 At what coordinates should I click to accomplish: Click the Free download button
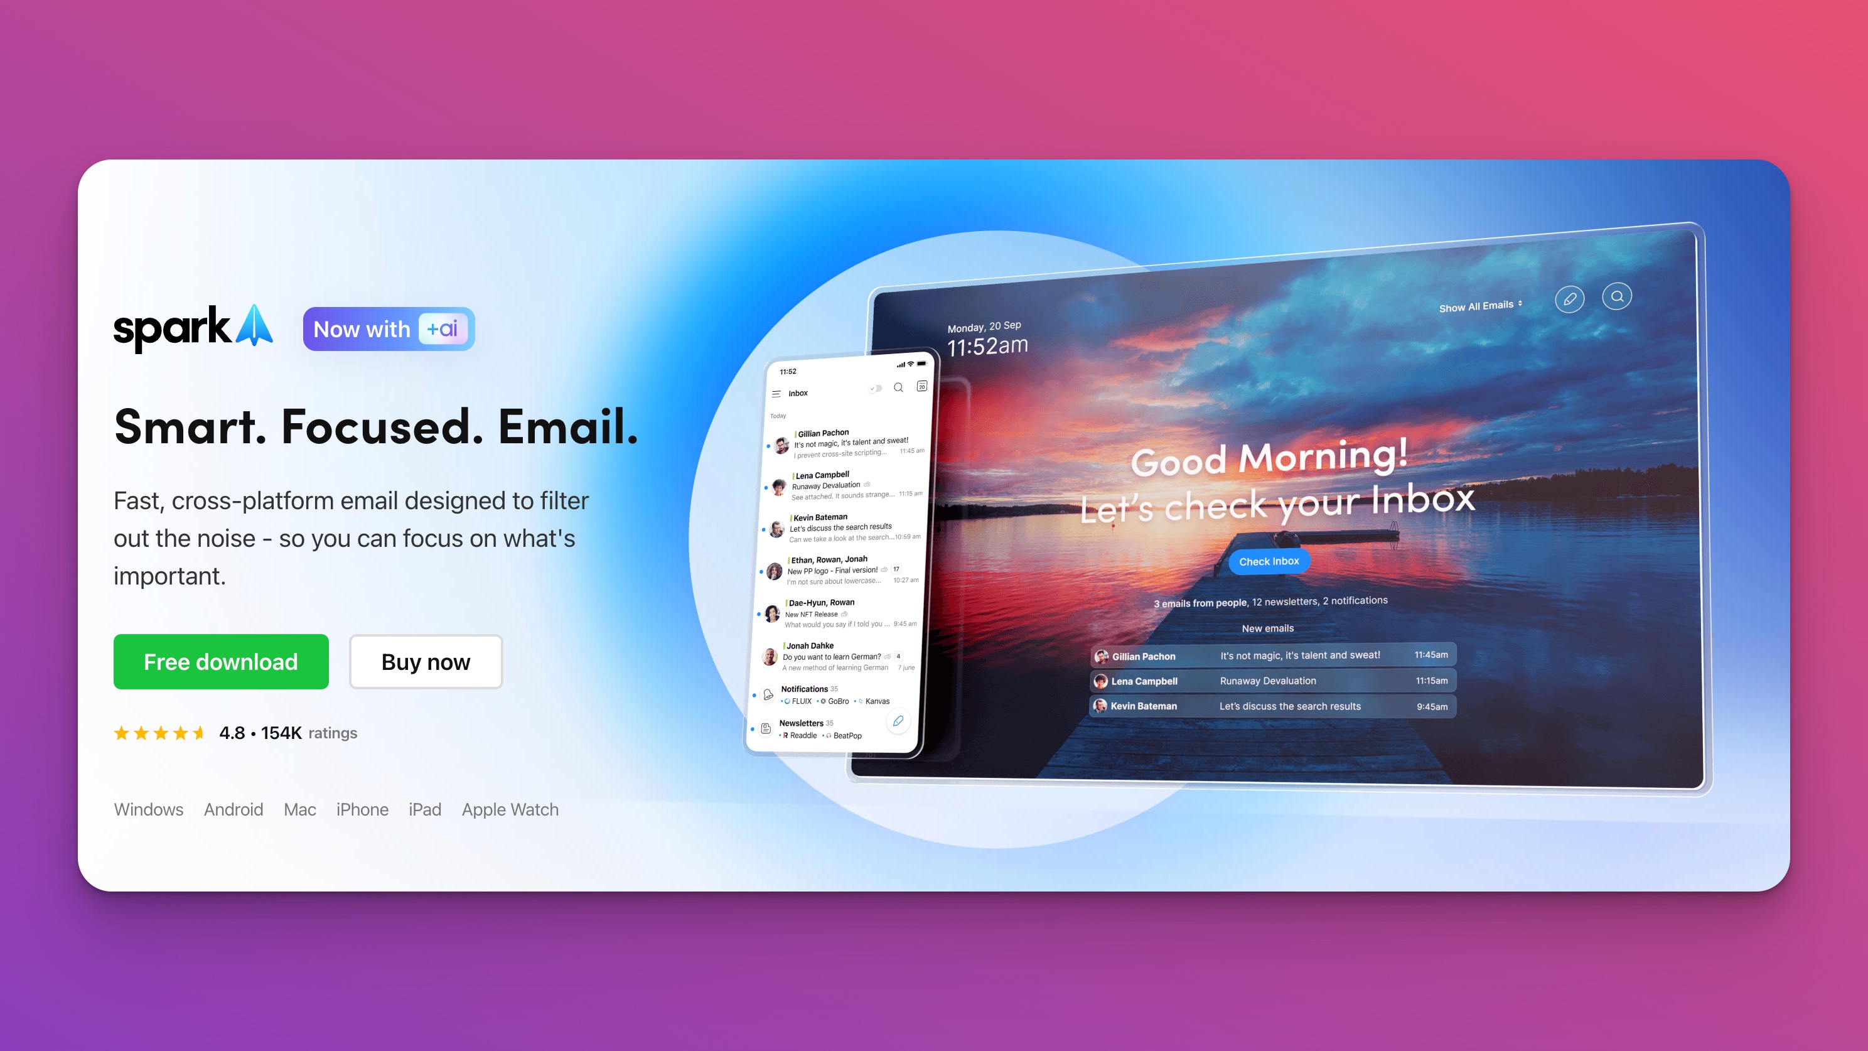(221, 662)
